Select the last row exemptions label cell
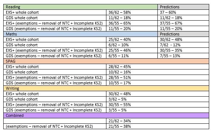 tap(55, 126)
